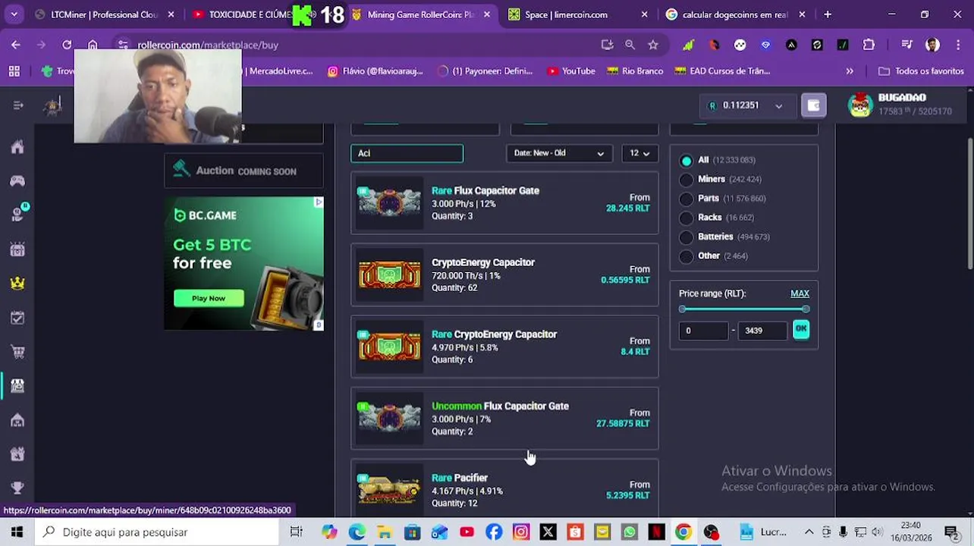Open Todos os favoritos folder
This screenshot has height=546, width=974.
pos(921,71)
